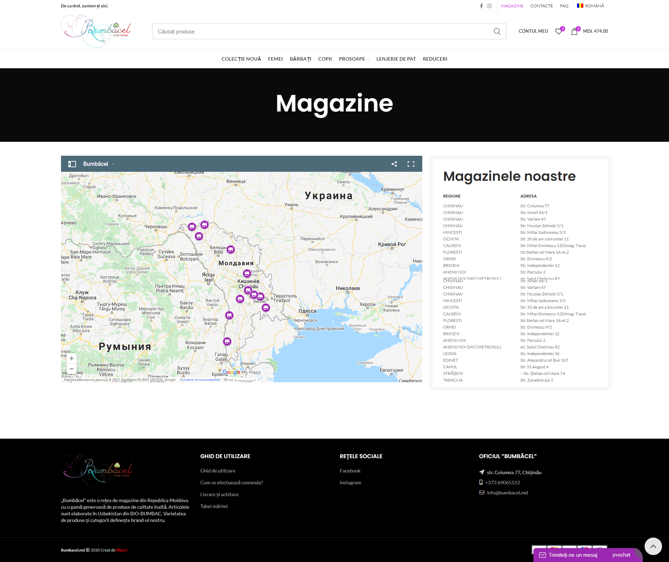The height and width of the screenshot is (562, 669).
Task: Star the Bumbăcel map
Action: (x=114, y=164)
